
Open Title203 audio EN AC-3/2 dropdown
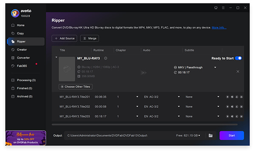tap(179, 116)
